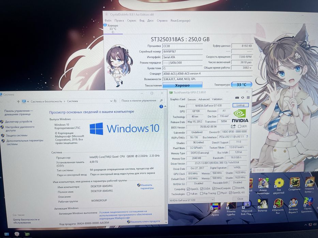Click the blue help icon in System window
This screenshot has height=238, width=318.
[161, 106]
